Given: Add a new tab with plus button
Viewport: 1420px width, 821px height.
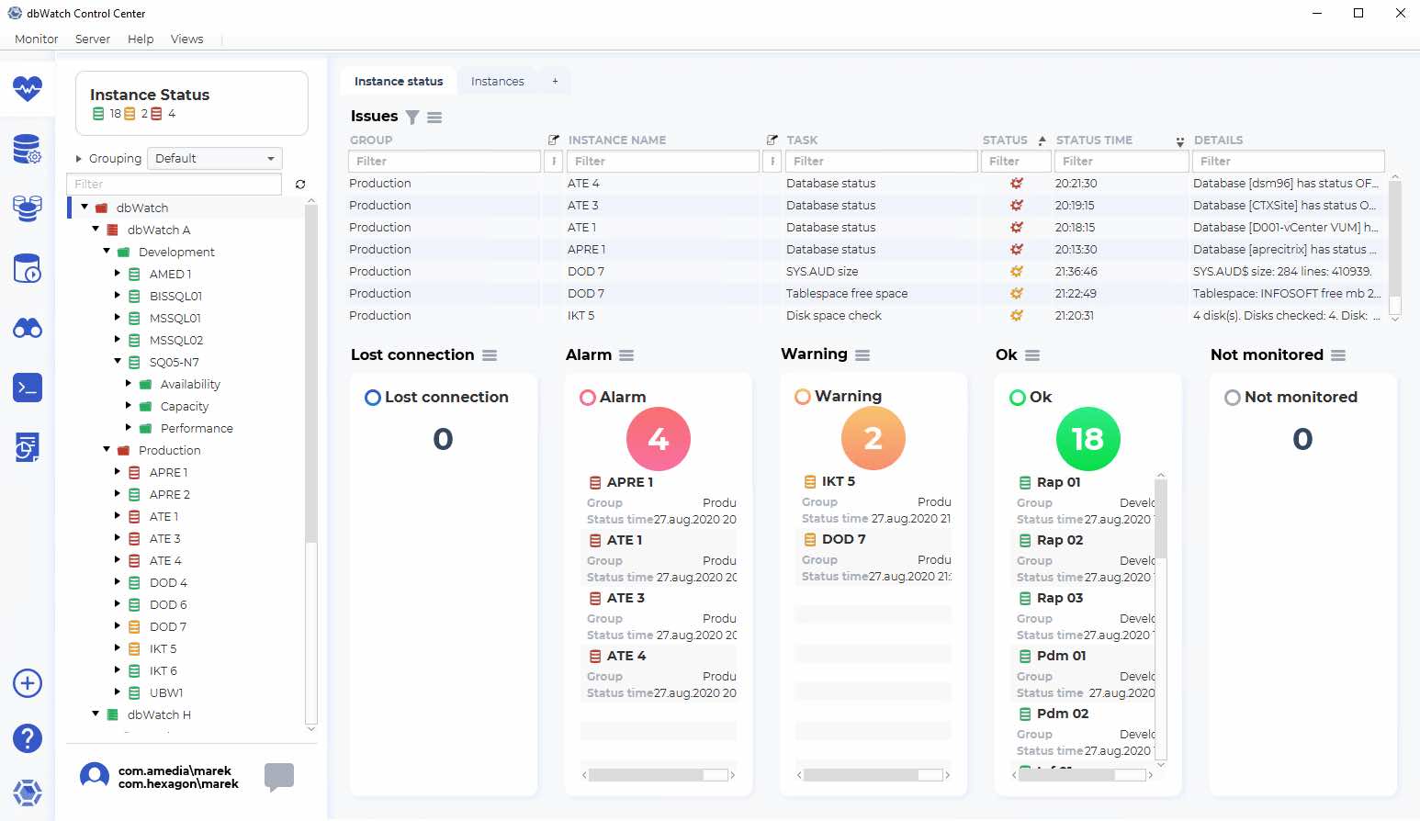Looking at the screenshot, I should [x=555, y=82].
